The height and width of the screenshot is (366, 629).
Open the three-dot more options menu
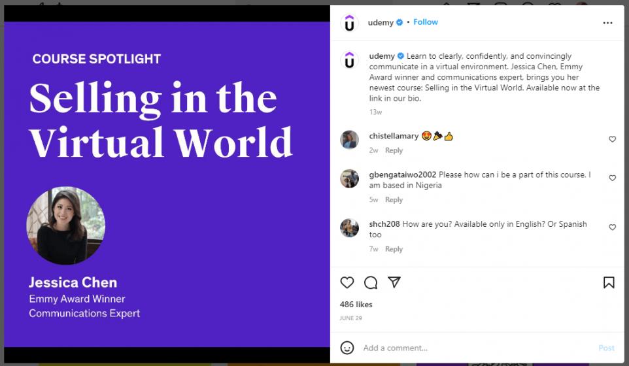(607, 23)
